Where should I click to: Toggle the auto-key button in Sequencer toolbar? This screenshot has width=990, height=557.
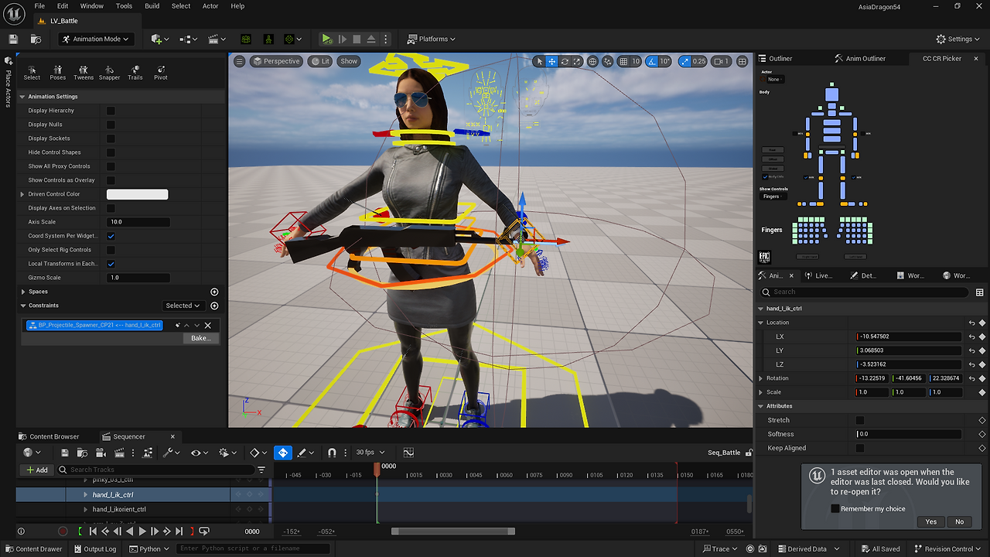(x=282, y=452)
